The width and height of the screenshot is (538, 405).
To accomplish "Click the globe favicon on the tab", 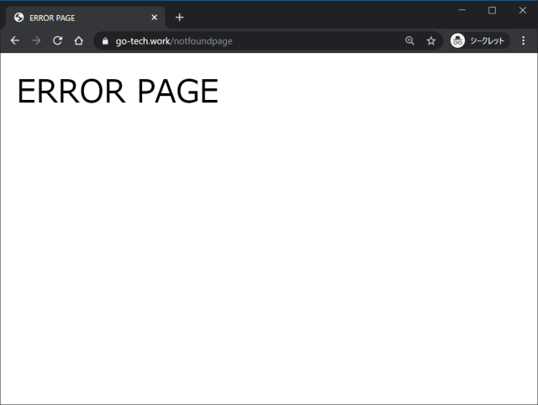I will click(x=18, y=18).
